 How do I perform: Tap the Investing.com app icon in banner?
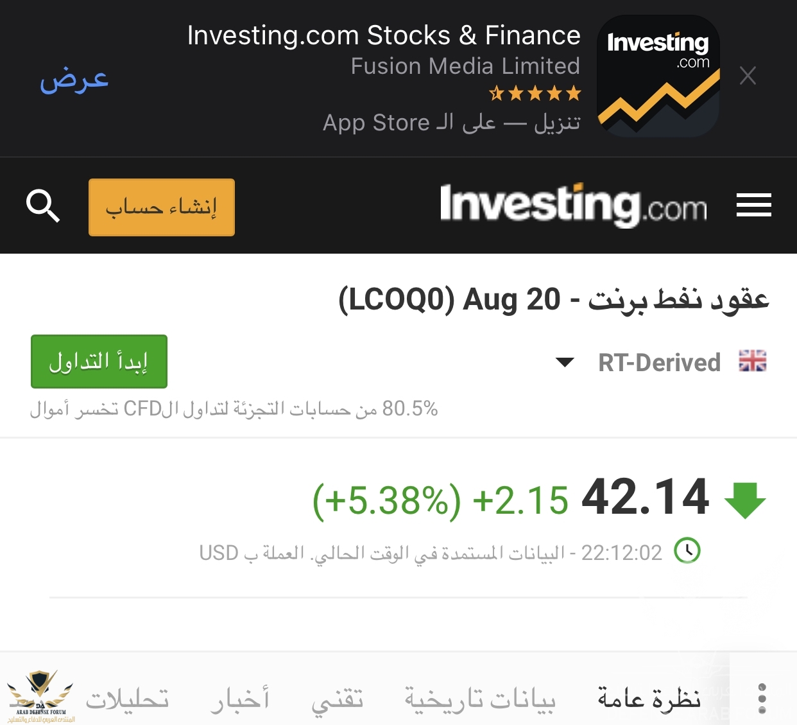(x=658, y=76)
